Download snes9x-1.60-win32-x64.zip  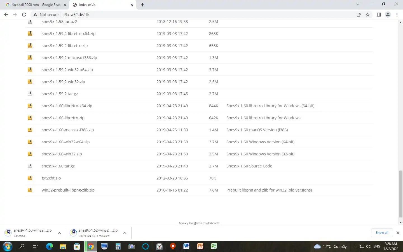point(65,142)
